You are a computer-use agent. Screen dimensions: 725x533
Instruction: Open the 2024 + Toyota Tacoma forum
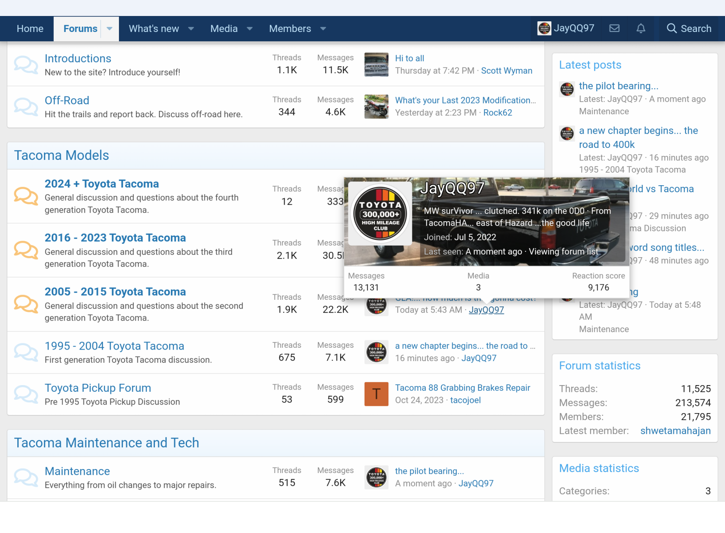coord(102,184)
